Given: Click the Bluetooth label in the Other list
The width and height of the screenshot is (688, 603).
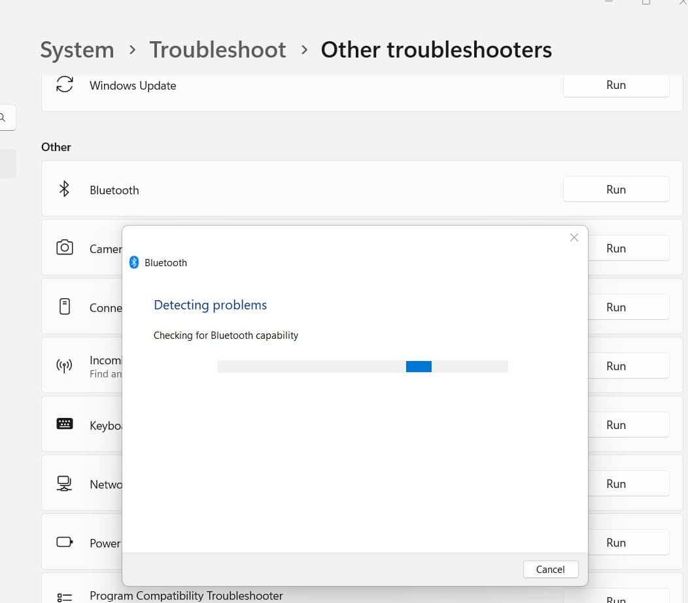Looking at the screenshot, I should click(114, 190).
